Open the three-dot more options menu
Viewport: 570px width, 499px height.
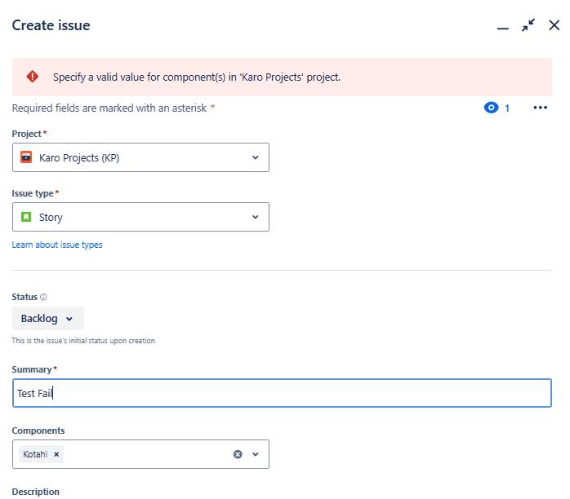click(x=540, y=108)
